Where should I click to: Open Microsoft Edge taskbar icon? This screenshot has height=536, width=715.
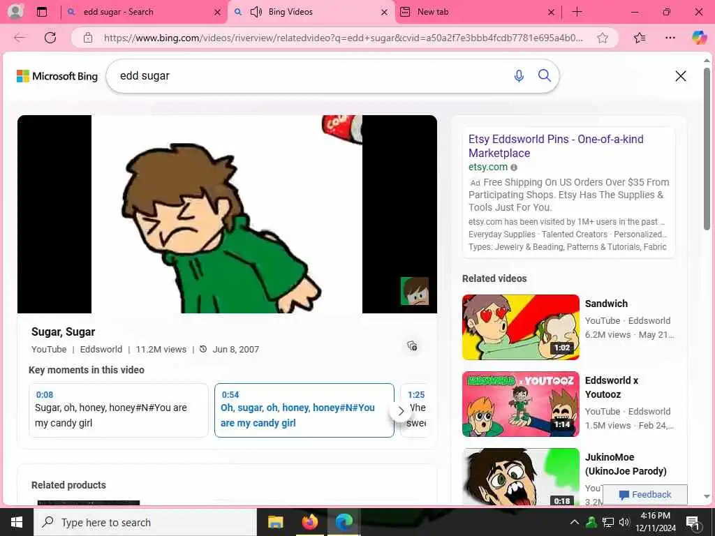pos(344,522)
